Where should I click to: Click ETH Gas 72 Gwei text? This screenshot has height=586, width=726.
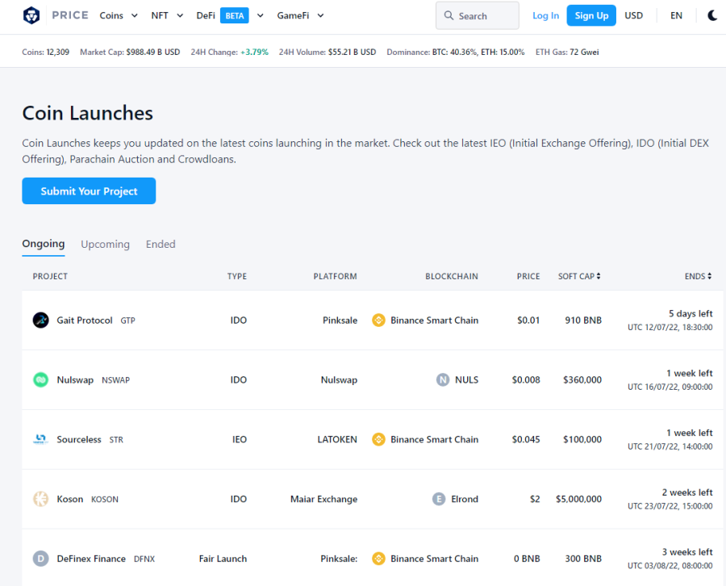(x=567, y=52)
